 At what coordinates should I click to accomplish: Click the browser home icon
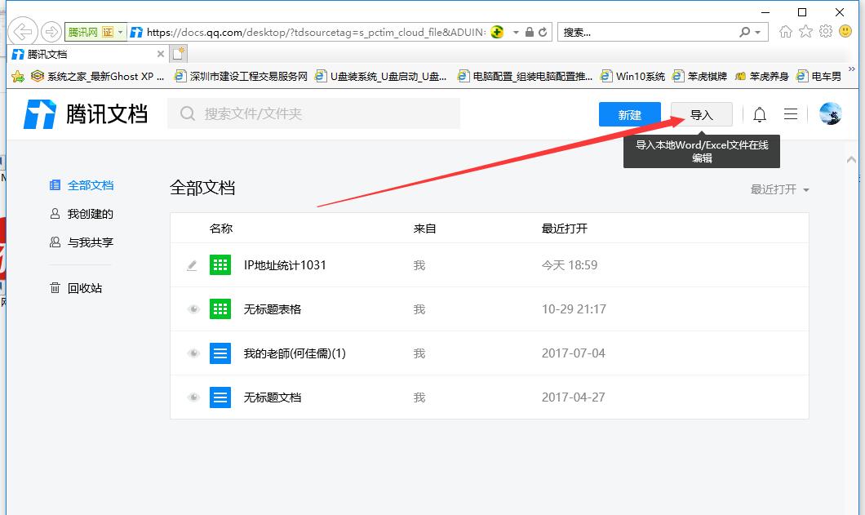786,32
